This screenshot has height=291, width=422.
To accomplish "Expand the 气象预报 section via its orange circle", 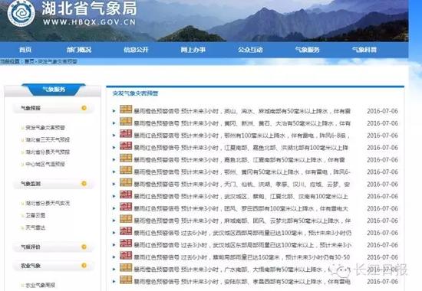I will click(x=84, y=108).
